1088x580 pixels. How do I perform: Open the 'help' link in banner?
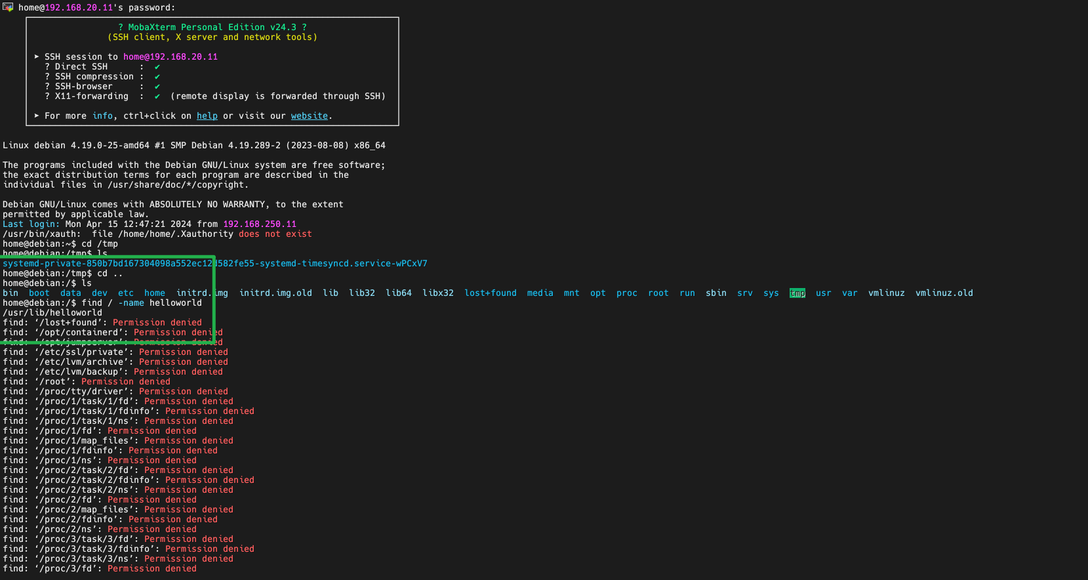(207, 116)
